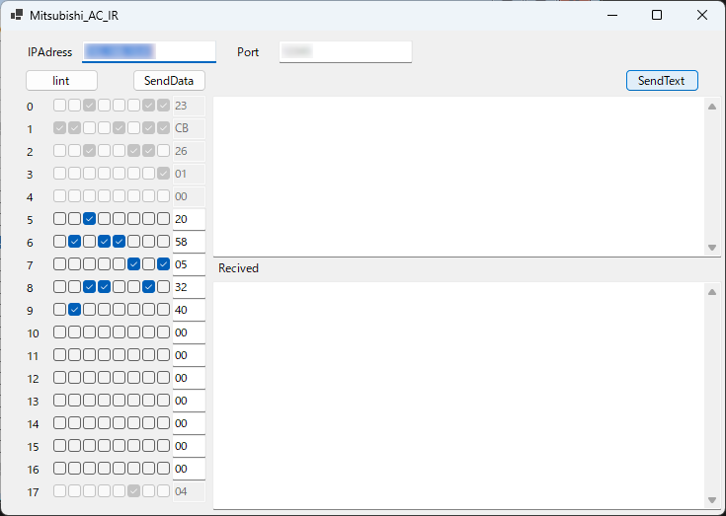The width and height of the screenshot is (726, 516).
Task: Click the Port label
Action: tap(248, 51)
